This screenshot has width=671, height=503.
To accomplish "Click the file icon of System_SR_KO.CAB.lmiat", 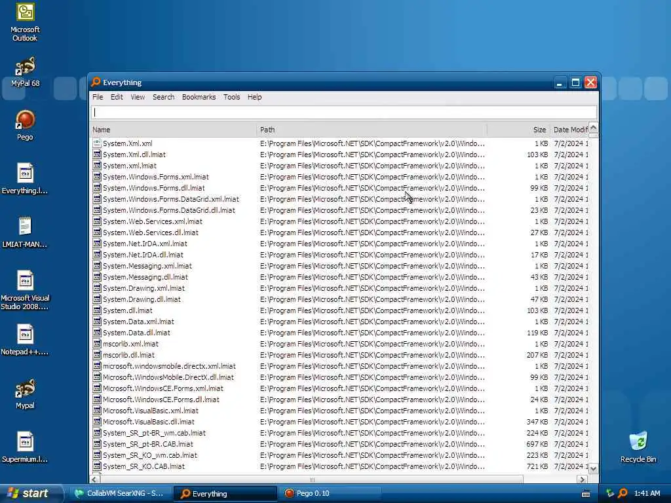I will (97, 466).
